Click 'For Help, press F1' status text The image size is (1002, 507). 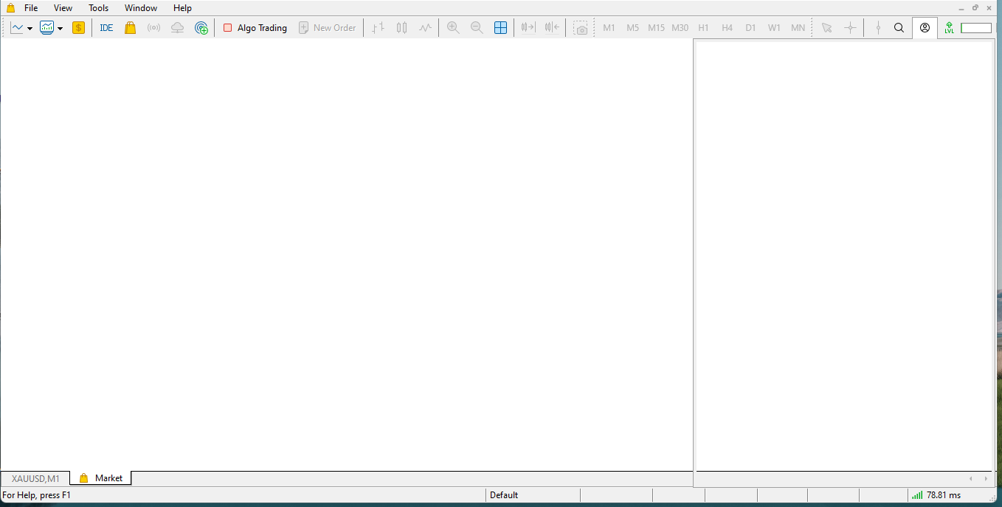click(37, 495)
